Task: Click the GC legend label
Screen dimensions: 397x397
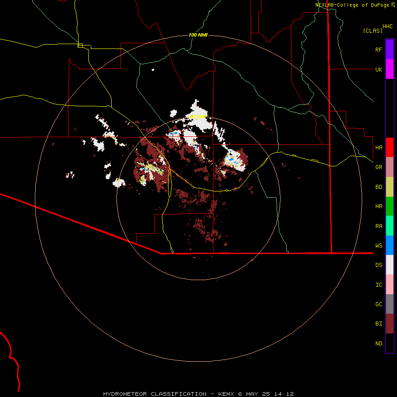Action: (378, 304)
